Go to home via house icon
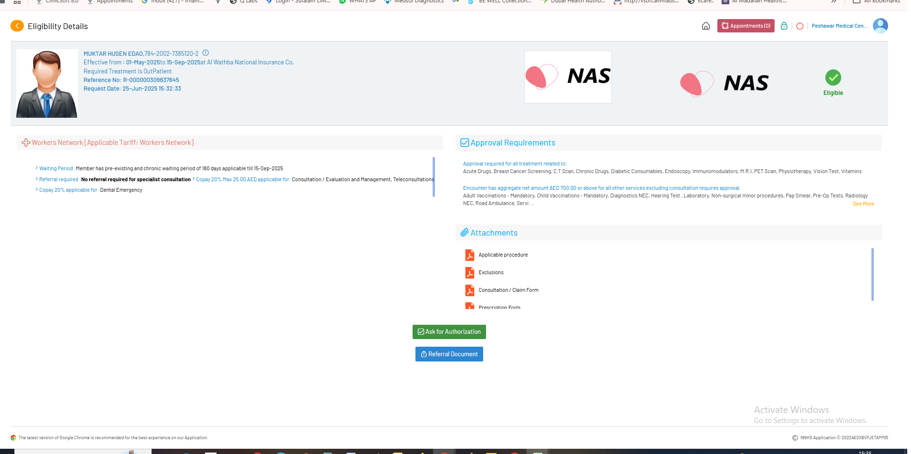911x454 pixels. pos(706,26)
